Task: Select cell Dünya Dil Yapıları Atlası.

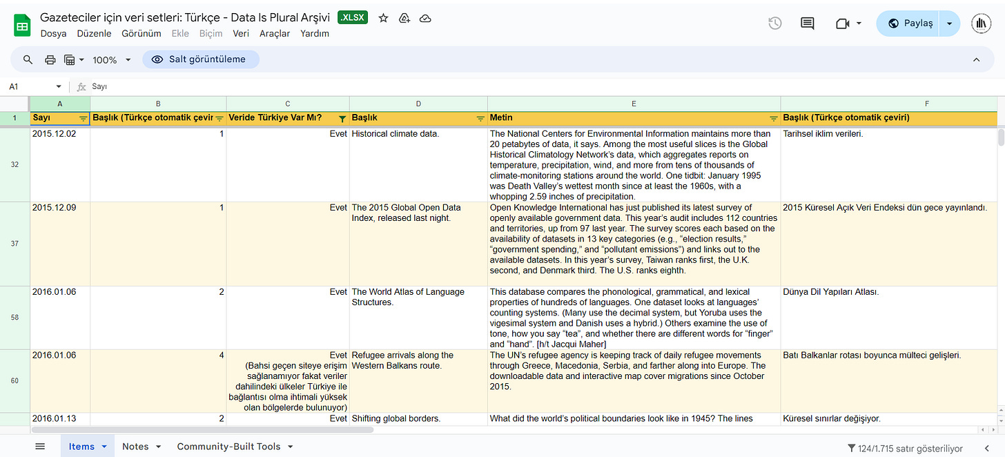Action: [889, 318]
